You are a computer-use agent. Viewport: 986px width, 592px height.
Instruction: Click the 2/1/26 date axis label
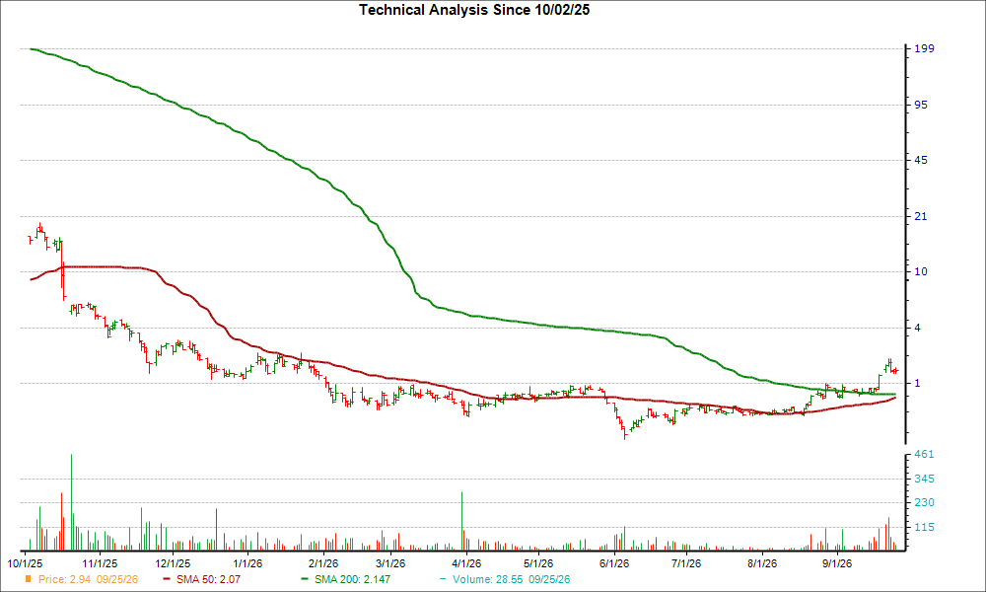click(x=323, y=563)
